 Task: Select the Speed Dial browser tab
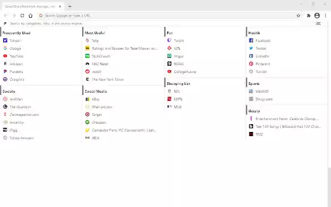(30, 6)
